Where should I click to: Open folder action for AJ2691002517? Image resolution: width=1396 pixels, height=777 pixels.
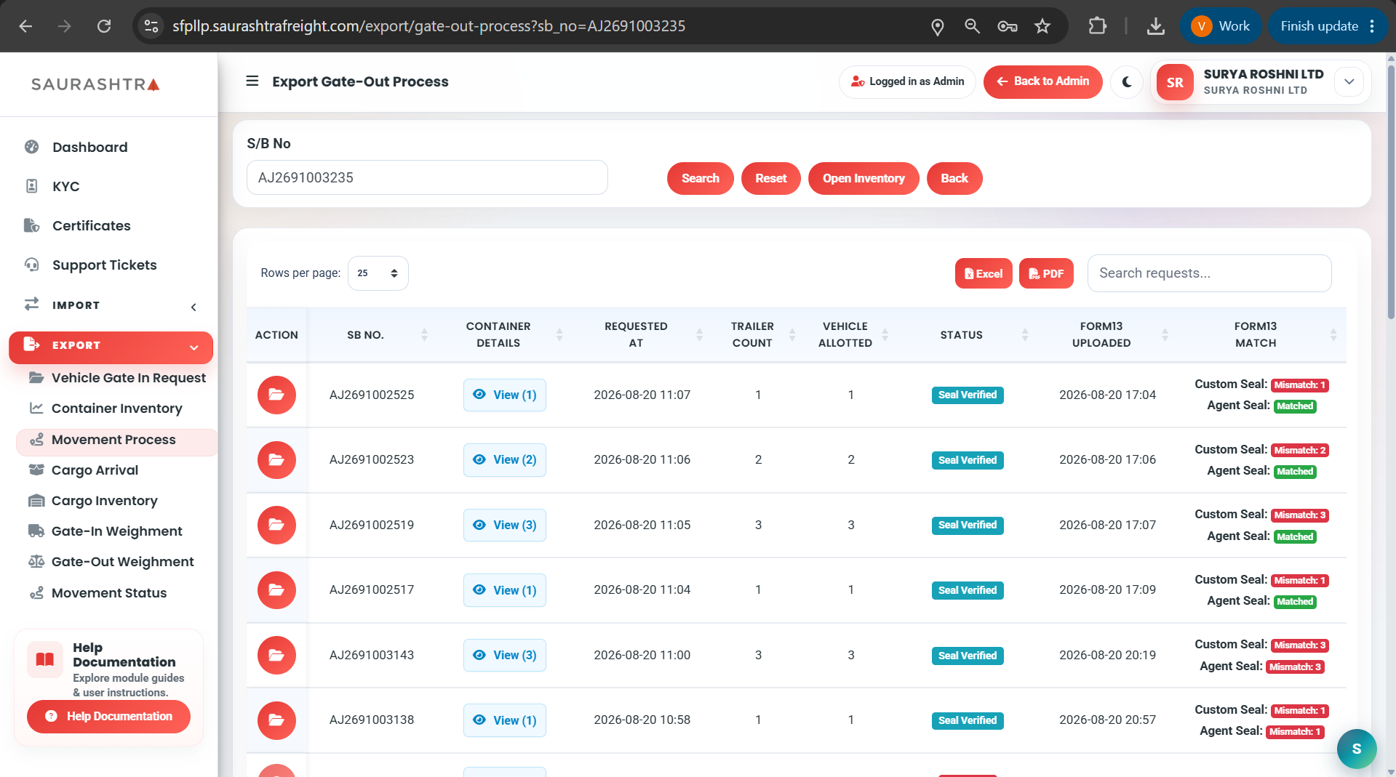pos(276,589)
